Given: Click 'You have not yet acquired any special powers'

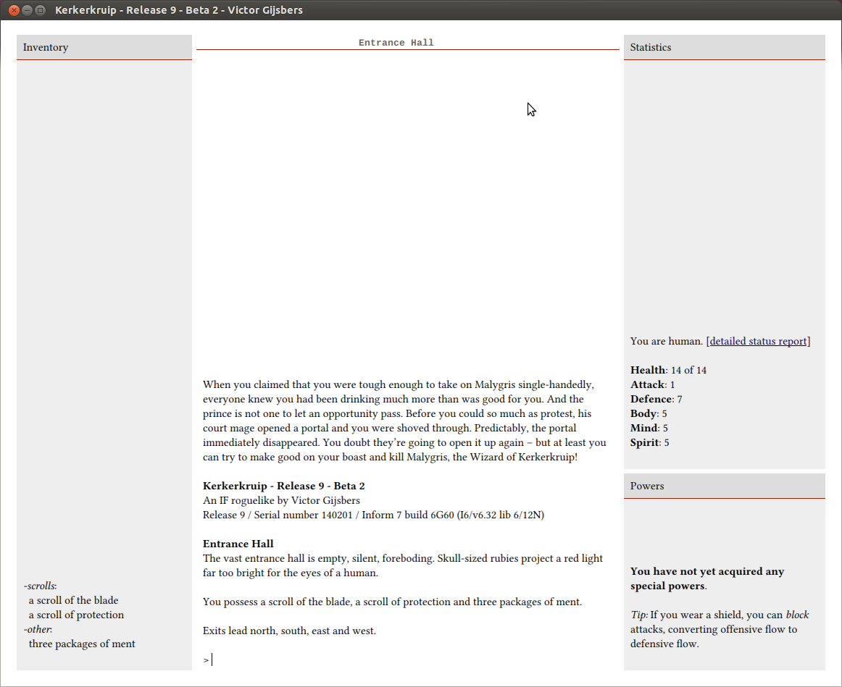Looking at the screenshot, I should tap(707, 578).
